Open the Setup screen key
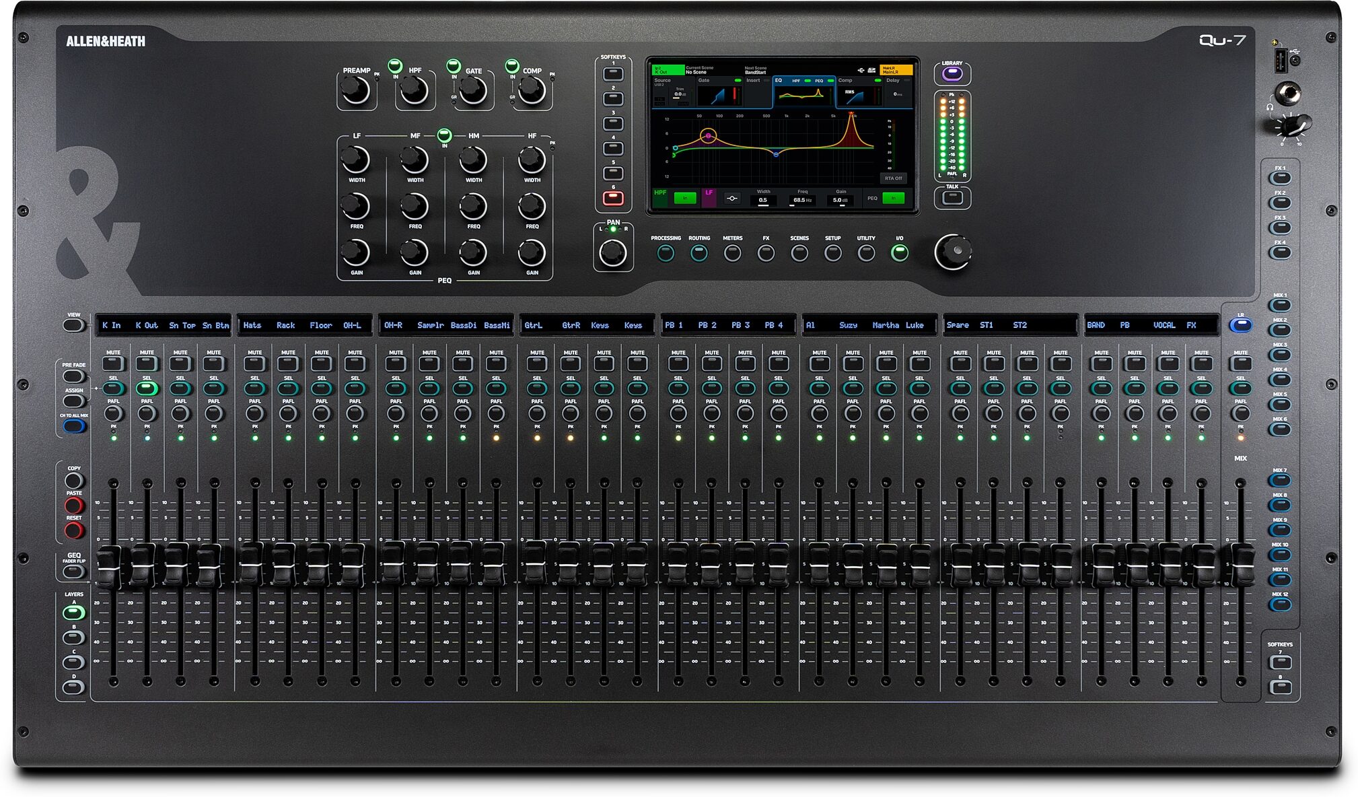This screenshot has height=797, width=1358. (x=833, y=253)
